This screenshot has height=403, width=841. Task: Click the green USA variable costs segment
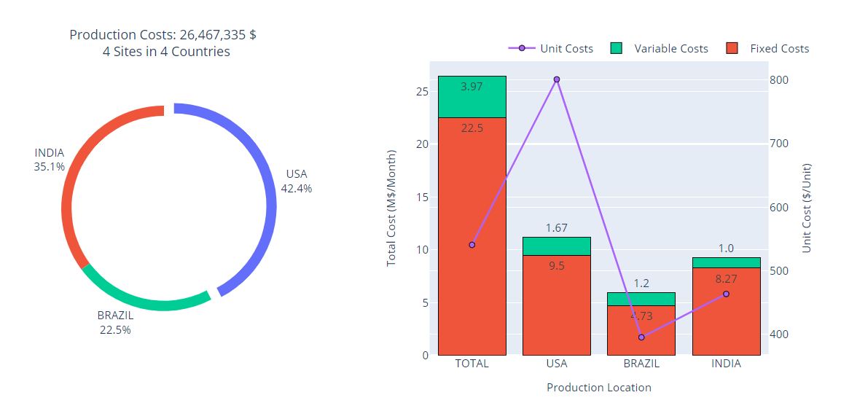[x=556, y=246]
